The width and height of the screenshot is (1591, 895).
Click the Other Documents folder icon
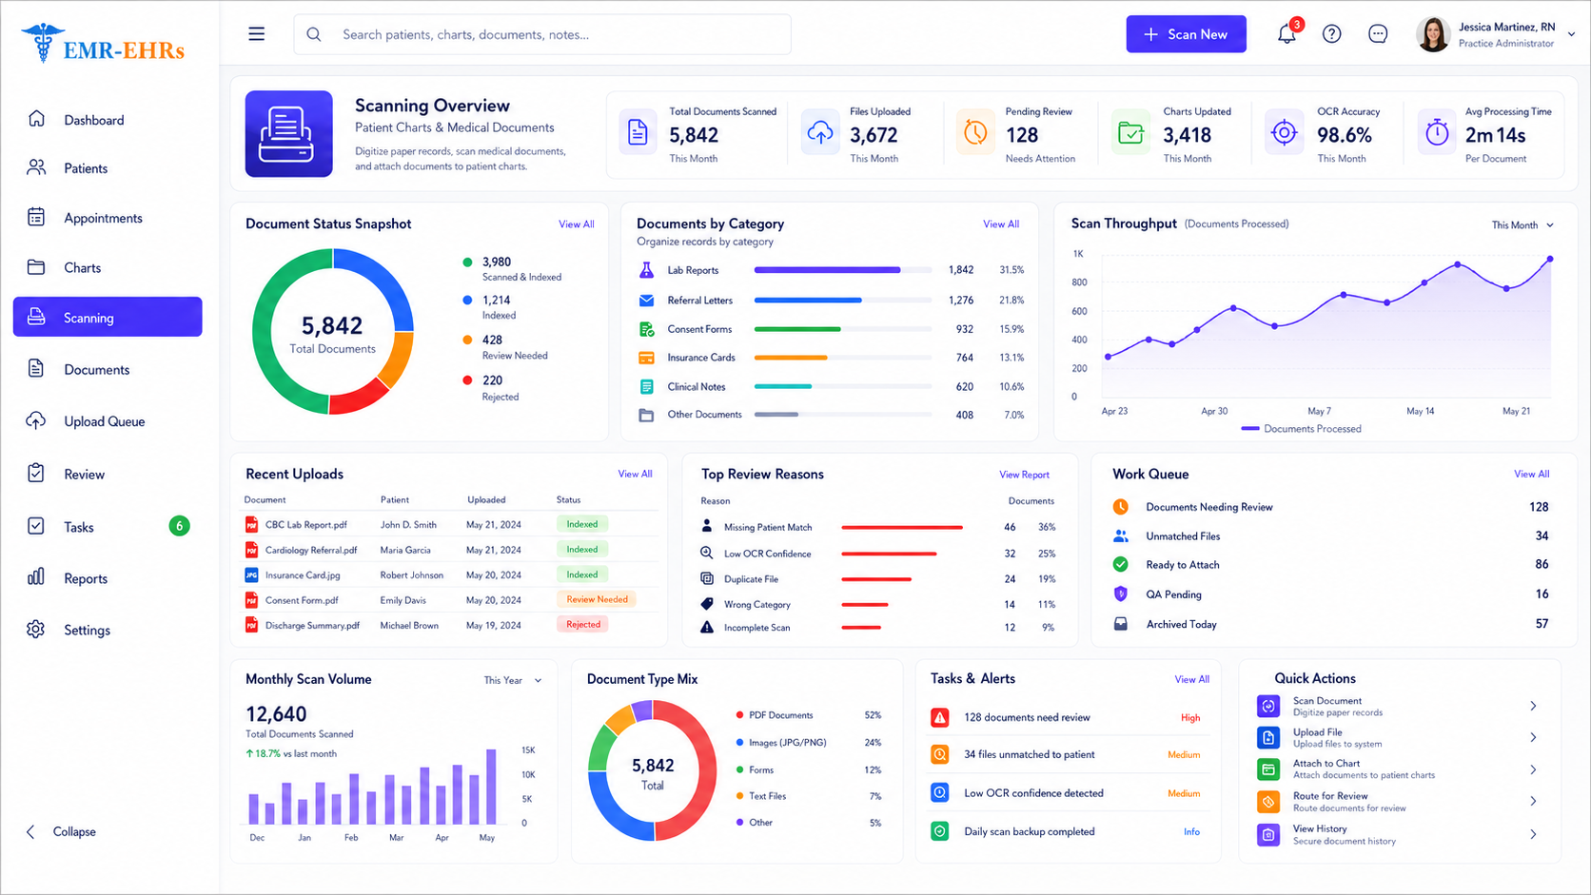[646, 415]
